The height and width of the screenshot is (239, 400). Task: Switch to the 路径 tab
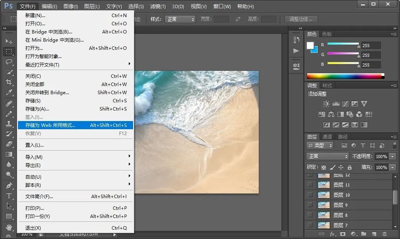(x=343, y=137)
